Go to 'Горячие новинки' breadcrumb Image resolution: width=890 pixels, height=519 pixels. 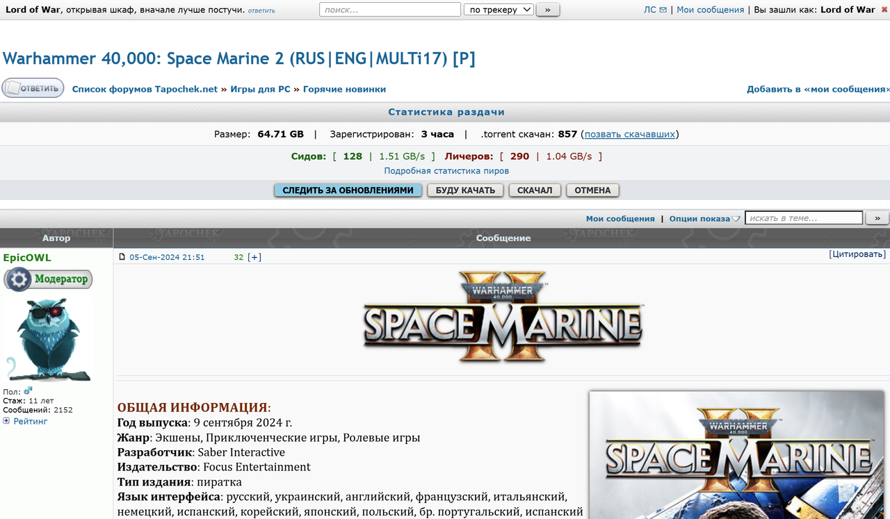344,89
